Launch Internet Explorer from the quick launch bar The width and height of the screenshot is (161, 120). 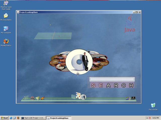[x=11, y=118]
